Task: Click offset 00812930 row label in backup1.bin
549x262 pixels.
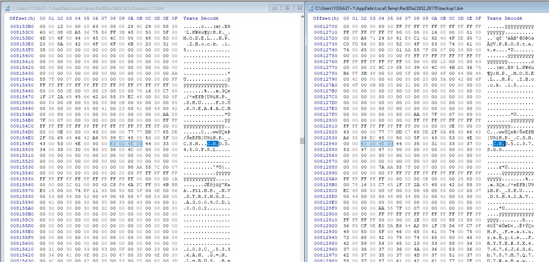Action: point(326,232)
